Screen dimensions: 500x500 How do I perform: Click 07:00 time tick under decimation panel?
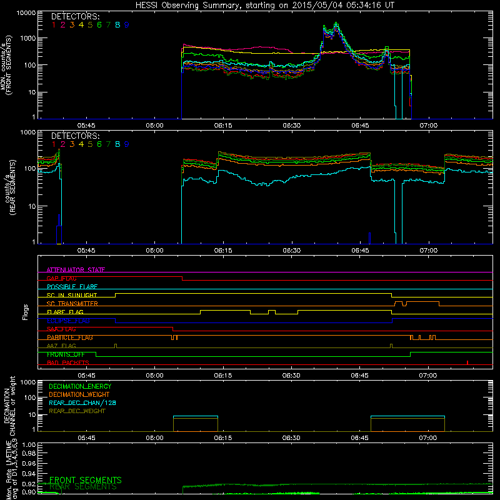(428, 438)
